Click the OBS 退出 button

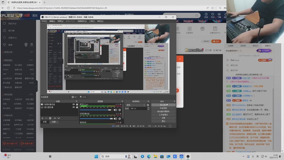[163, 121]
